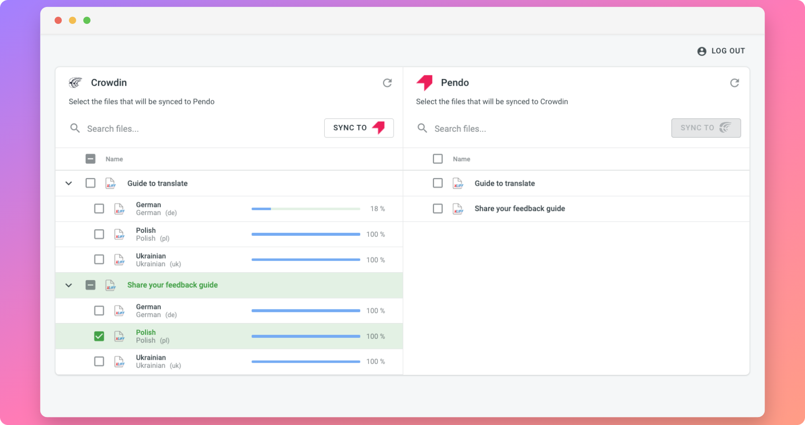Viewport: 805px width, 425px height.
Task: Check German under Guide to translate
Action: click(x=99, y=209)
